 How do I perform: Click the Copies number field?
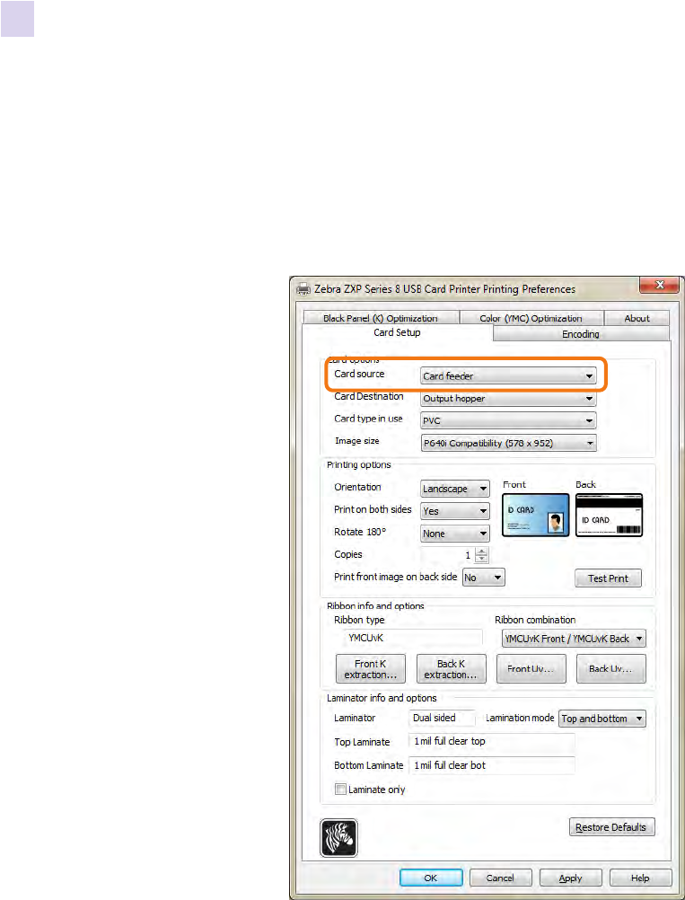point(448,555)
